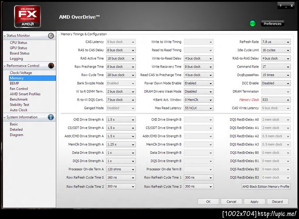
Task: Click the Status Monitor gauge icon
Action: click(51, 36)
